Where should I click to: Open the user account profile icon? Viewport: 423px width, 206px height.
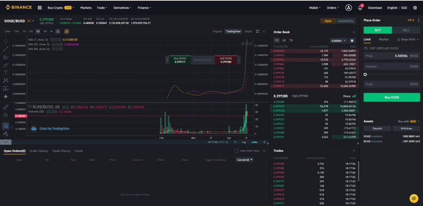349,8
